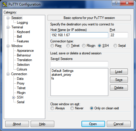Open the Window category

tap(17, 46)
